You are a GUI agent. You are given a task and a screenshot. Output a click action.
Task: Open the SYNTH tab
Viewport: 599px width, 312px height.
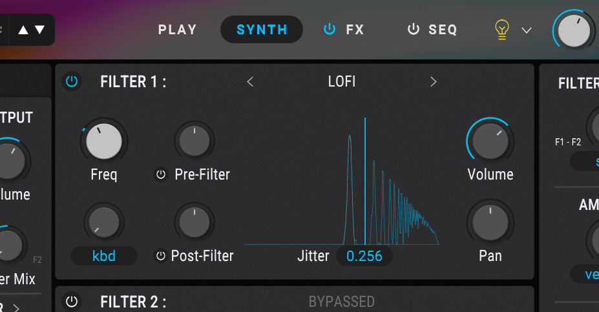tap(262, 30)
